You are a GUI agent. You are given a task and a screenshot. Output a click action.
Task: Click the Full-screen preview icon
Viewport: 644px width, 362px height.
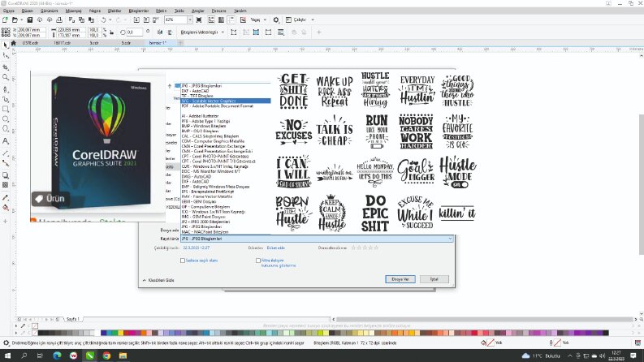coord(199,19)
